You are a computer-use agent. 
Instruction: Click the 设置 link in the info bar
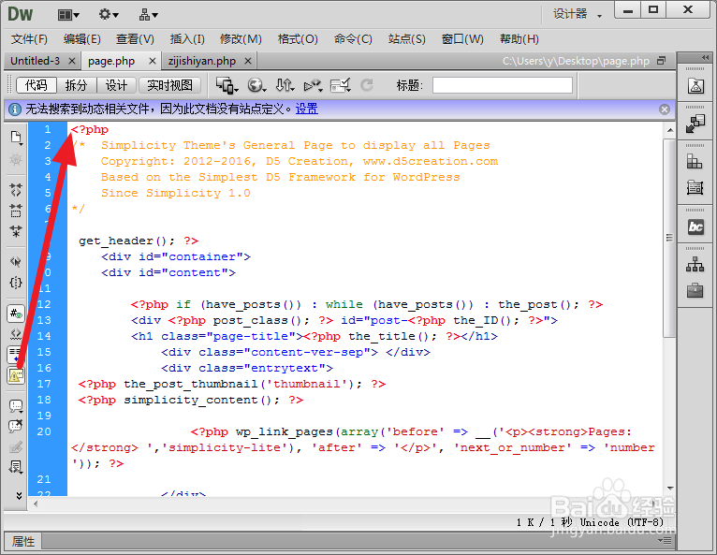[307, 109]
